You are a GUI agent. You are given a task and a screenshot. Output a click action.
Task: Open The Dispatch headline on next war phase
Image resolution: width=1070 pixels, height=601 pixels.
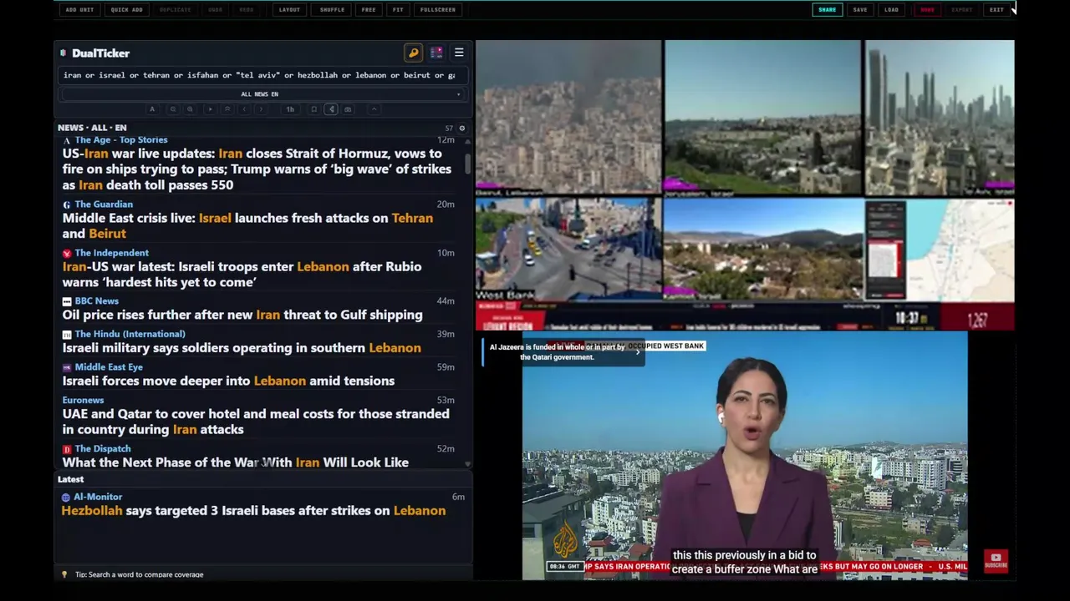(x=236, y=462)
